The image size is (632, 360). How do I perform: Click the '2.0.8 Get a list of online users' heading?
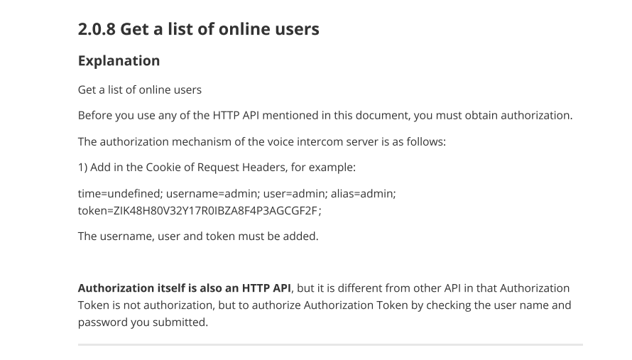(x=198, y=29)
